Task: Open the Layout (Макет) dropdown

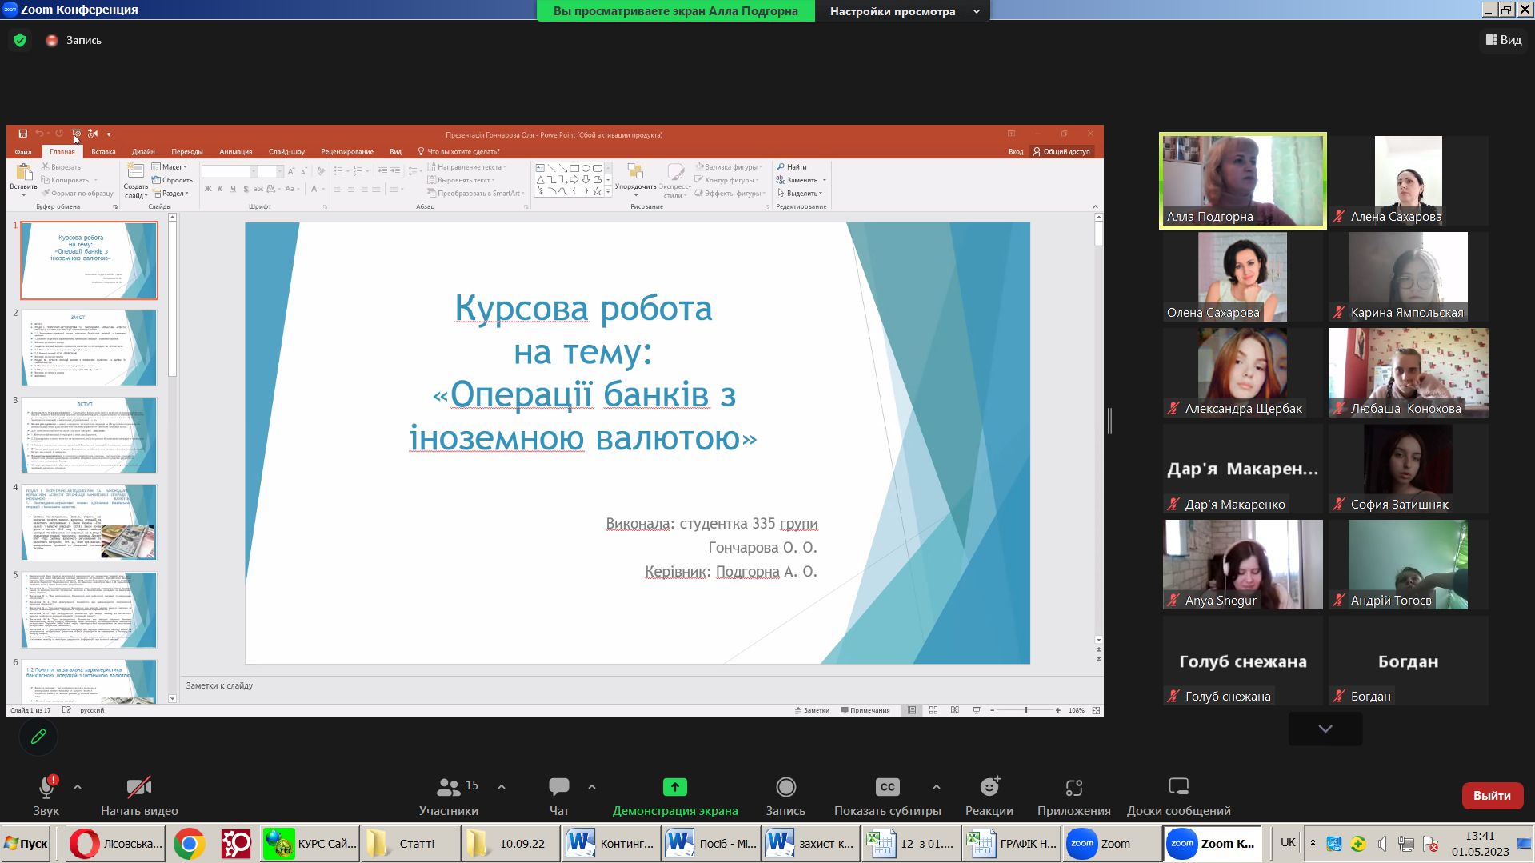Action: (x=169, y=166)
